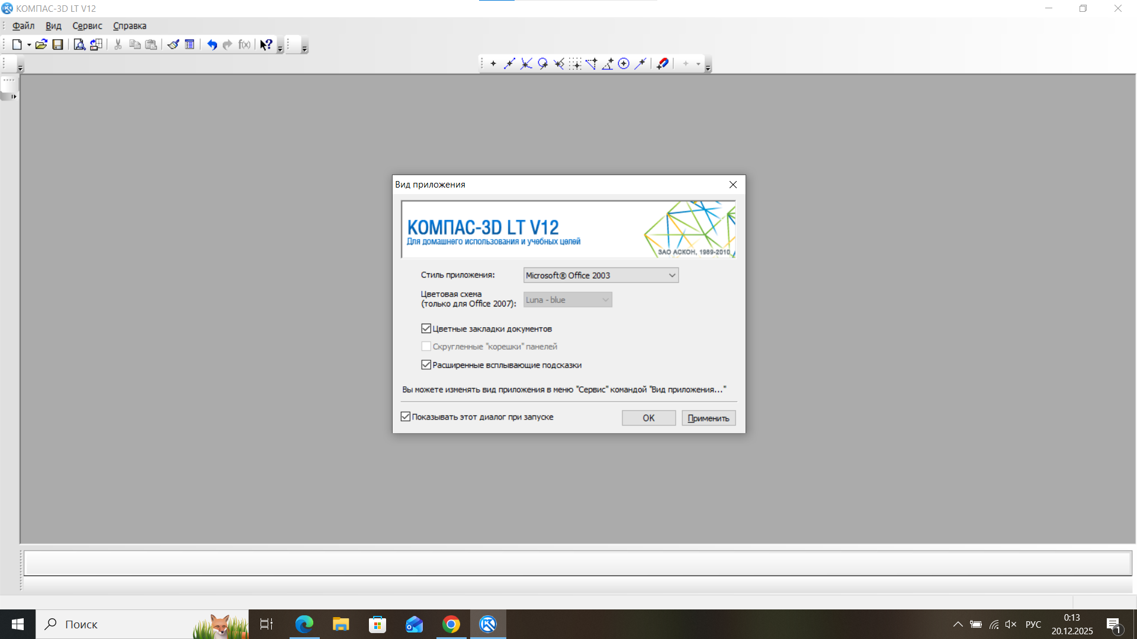Open the Стиль приложения dropdown
Screen dimensions: 1137x639
point(600,275)
